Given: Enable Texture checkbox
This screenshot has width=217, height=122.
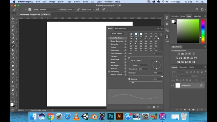Looking at the screenshot, I should tap(109, 47).
